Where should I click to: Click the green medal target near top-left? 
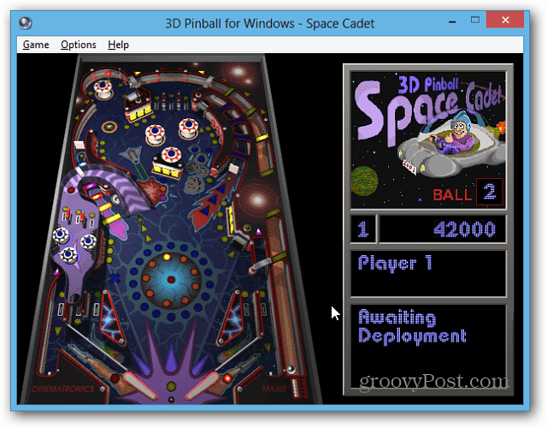(x=109, y=126)
